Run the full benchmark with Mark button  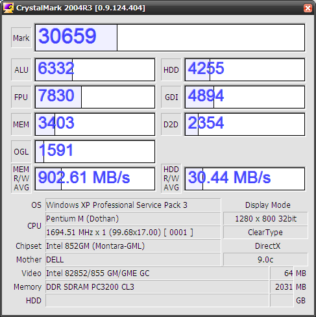click(x=21, y=38)
